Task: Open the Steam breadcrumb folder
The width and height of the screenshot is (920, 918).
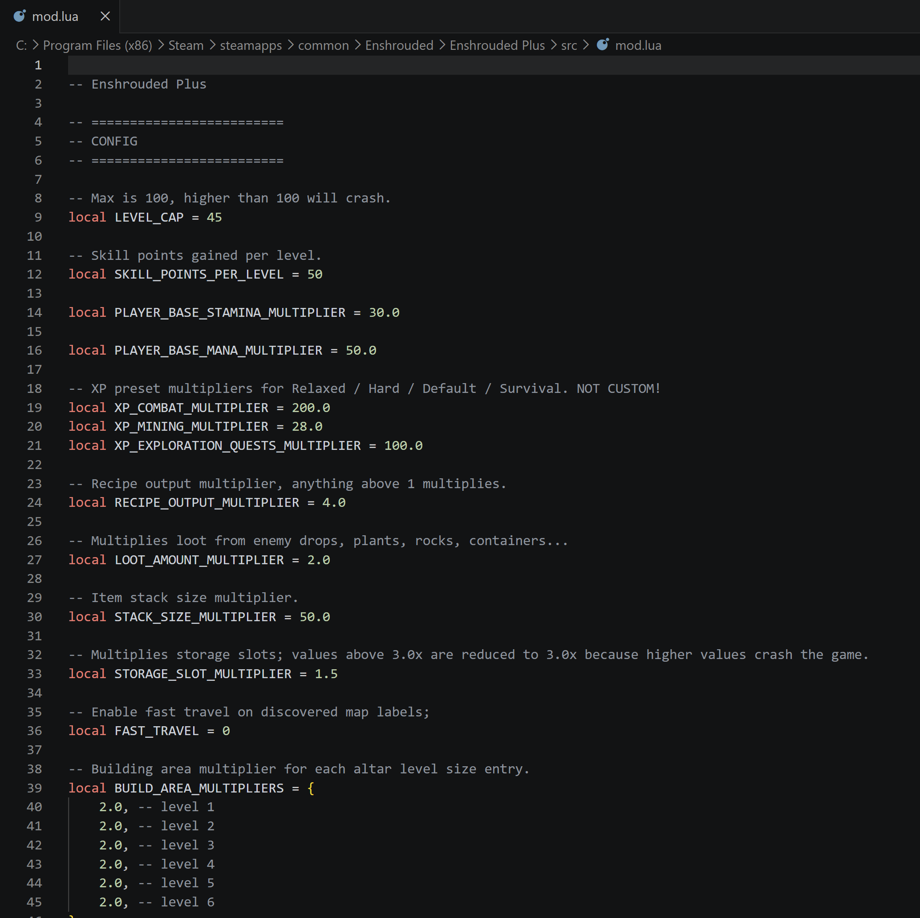Action: [x=186, y=45]
